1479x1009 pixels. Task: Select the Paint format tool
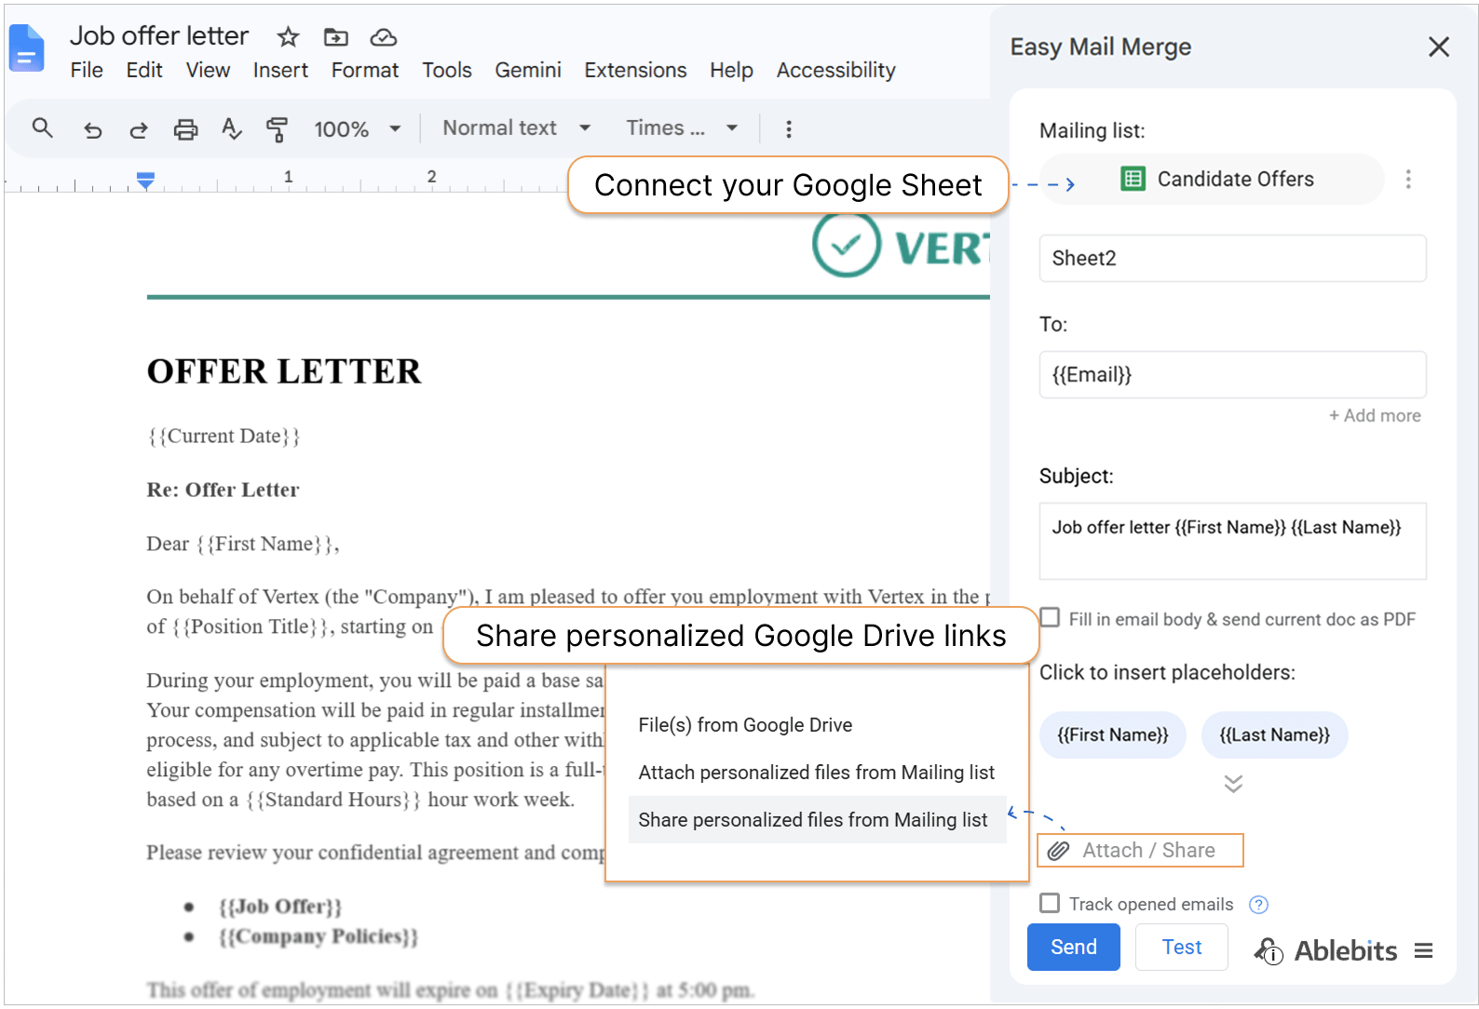point(277,129)
